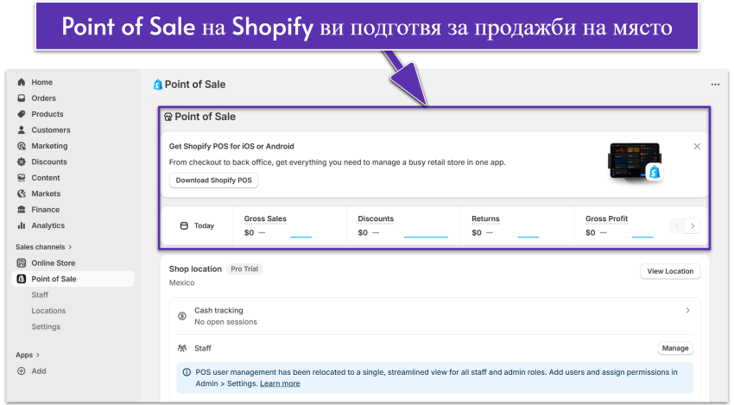Image resolution: width=734 pixels, height=405 pixels.
Task: Click the View Location button
Action: tap(670, 271)
